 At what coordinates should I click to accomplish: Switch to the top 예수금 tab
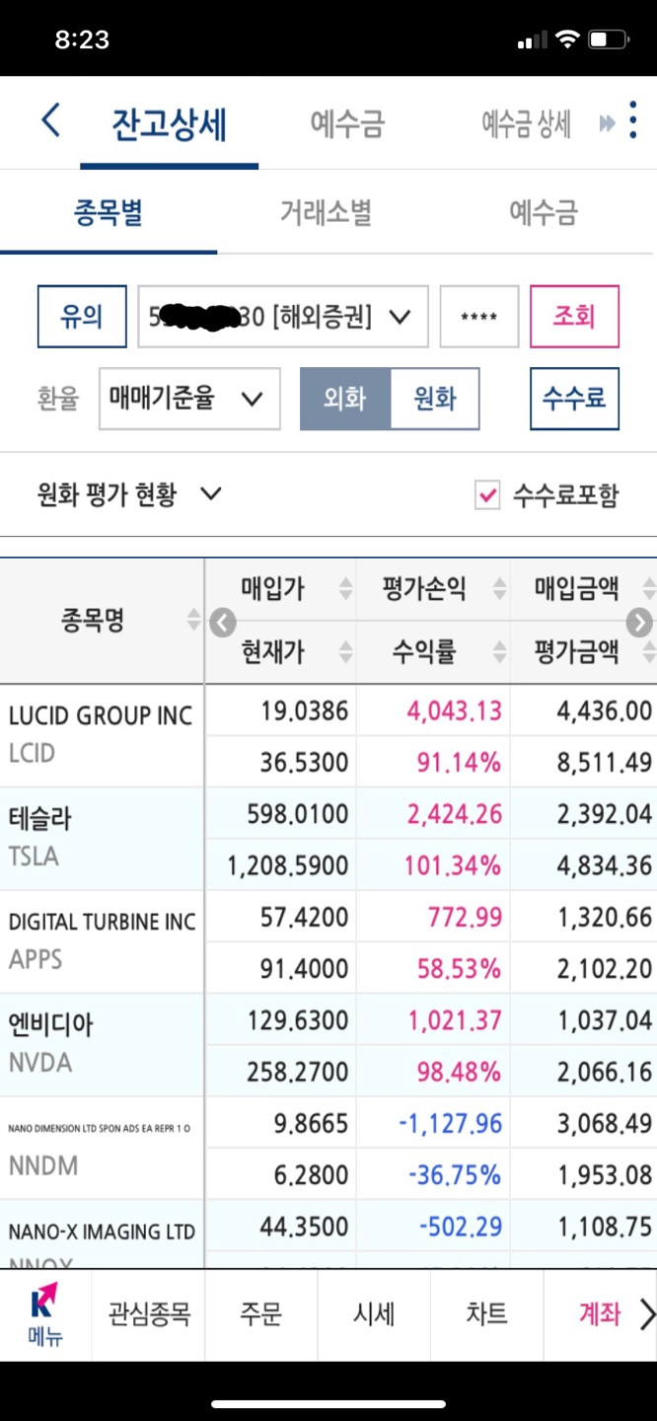(x=347, y=123)
